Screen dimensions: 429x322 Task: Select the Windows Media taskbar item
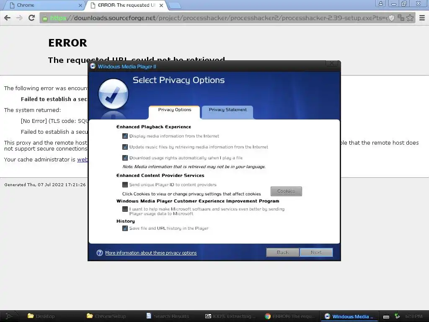point(349,316)
